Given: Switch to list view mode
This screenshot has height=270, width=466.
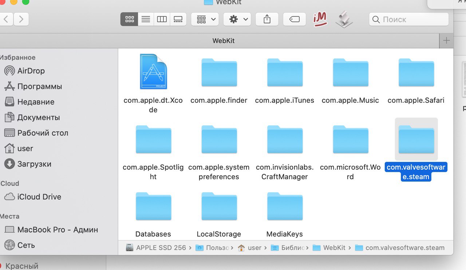Looking at the screenshot, I should [146, 19].
